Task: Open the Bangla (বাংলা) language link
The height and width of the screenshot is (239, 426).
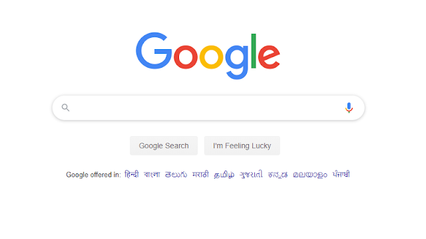Action: [152, 174]
